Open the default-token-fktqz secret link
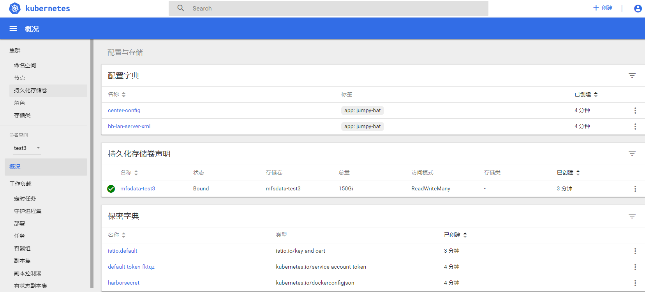 point(131,267)
